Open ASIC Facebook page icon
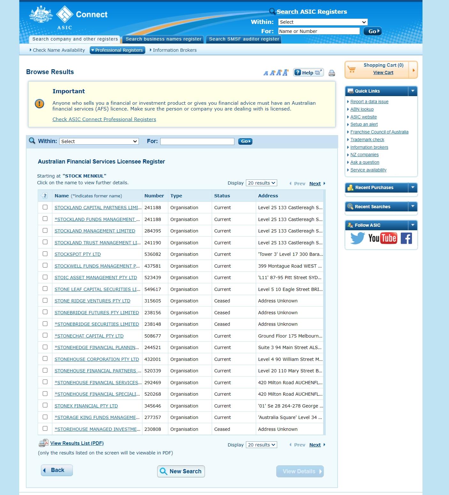Screen dimensions: 449x495 point(406,238)
